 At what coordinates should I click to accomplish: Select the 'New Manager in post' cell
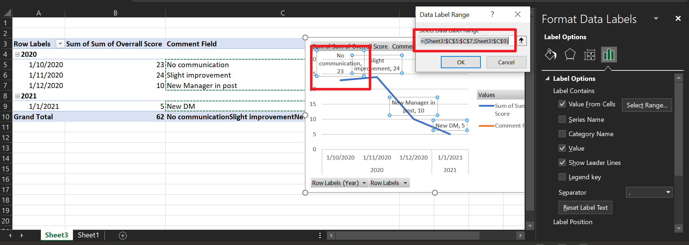(x=235, y=85)
